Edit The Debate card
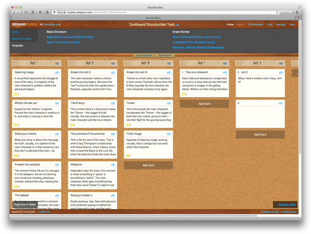This screenshot has height=234, width=311. tap(57, 195)
